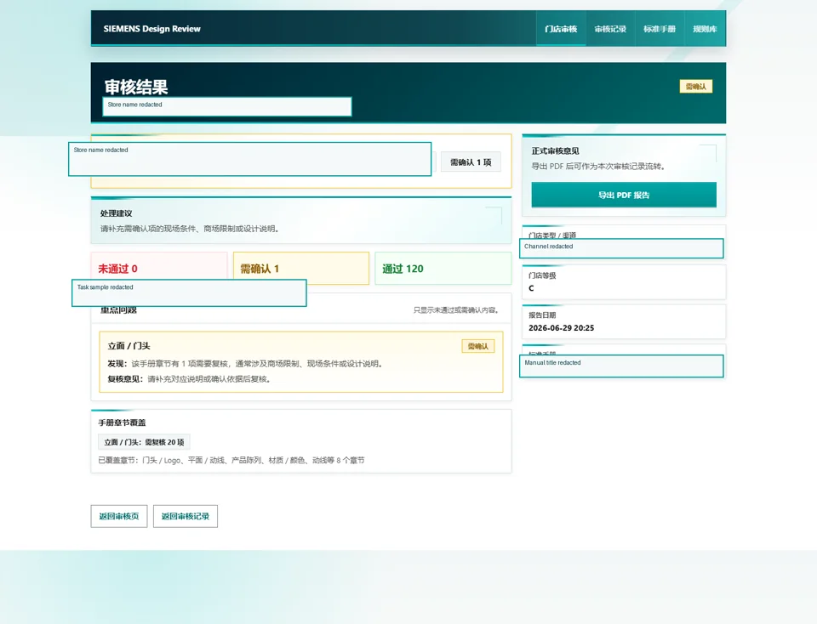Click 返回审核页 button

[119, 516]
